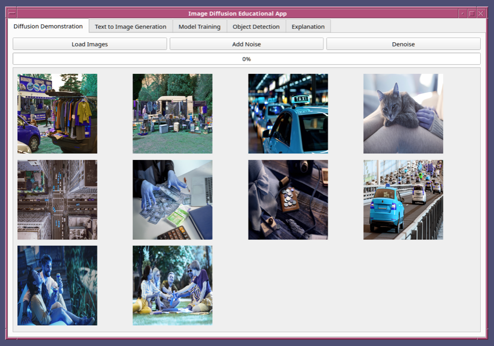Select the Diffusion Demonstration tab
Viewport: 494px width, 346px height.
[48, 26]
